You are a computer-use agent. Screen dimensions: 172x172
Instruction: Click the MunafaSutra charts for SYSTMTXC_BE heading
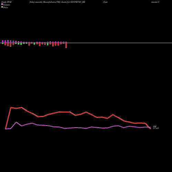point(57,2)
